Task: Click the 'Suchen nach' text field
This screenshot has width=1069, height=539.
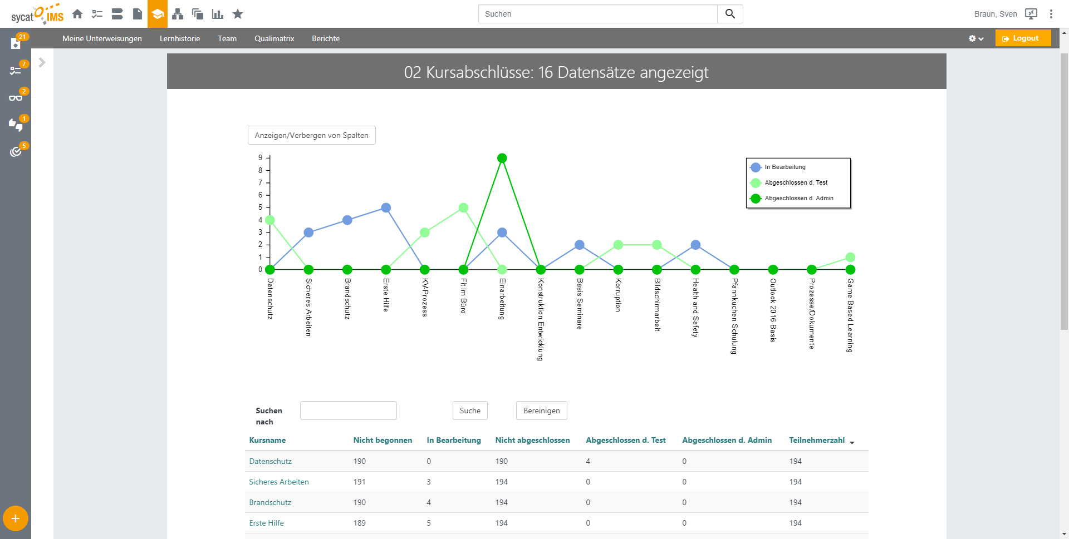Action: (x=348, y=411)
